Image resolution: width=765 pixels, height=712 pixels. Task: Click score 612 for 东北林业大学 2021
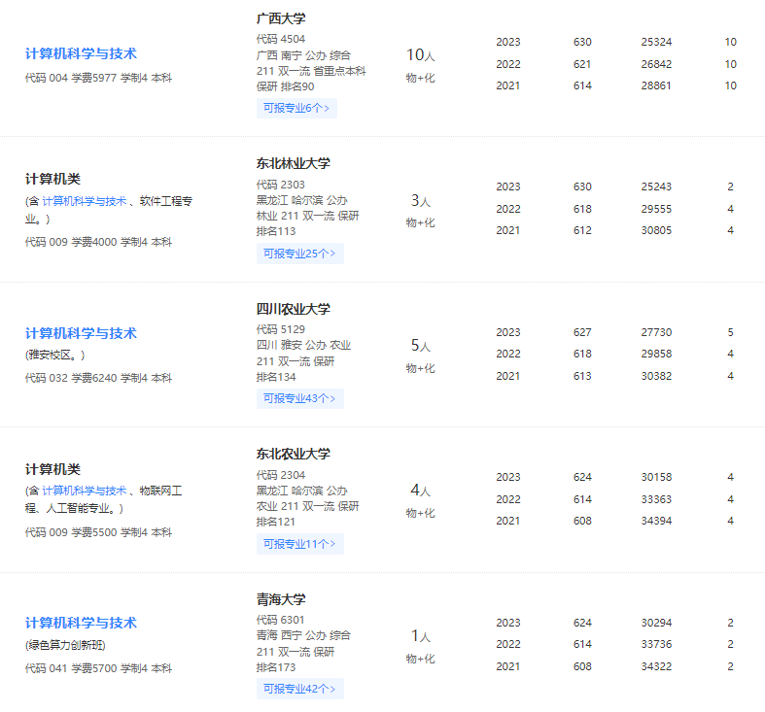(x=582, y=230)
